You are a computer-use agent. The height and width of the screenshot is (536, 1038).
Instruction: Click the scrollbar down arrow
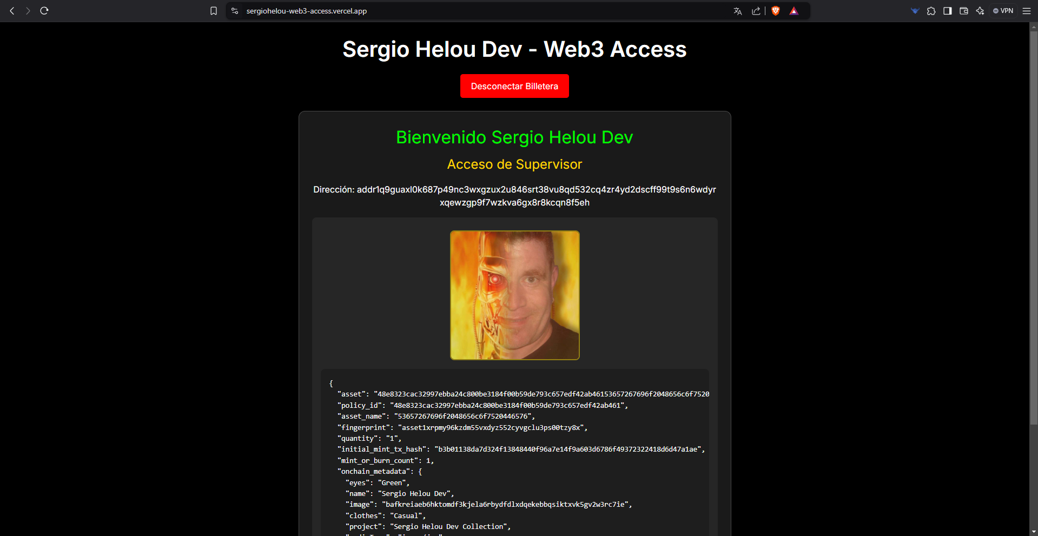click(x=1034, y=532)
